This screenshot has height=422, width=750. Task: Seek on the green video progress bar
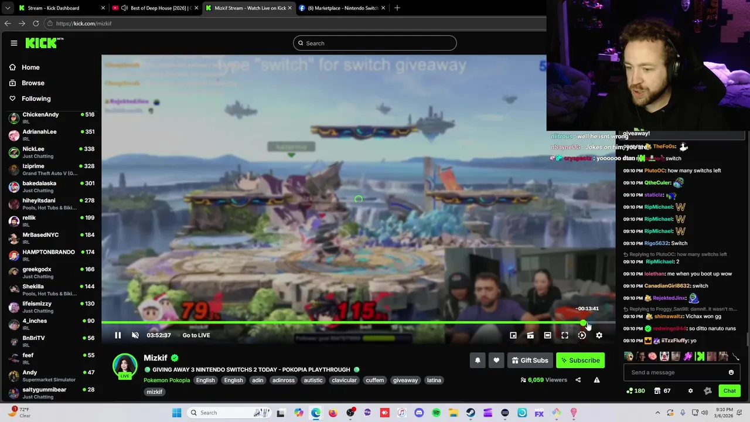[x=358, y=322]
